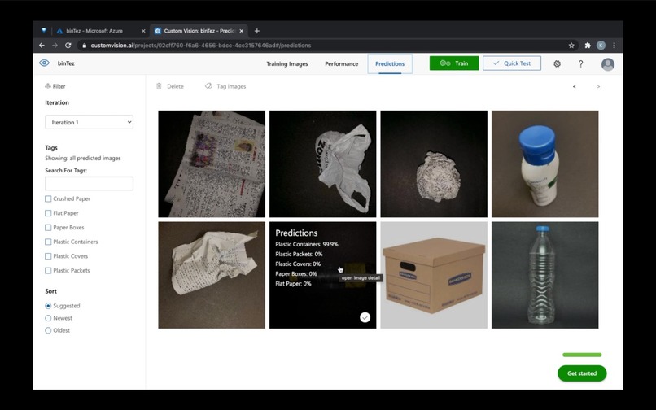Check the Plastic Containers tag
Viewport: 656px width, 410px height.
click(x=48, y=242)
